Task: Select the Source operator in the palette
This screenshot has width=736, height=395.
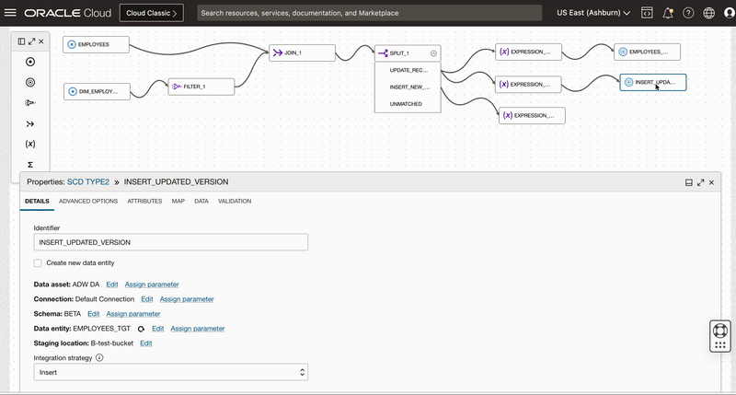Action: click(x=30, y=62)
